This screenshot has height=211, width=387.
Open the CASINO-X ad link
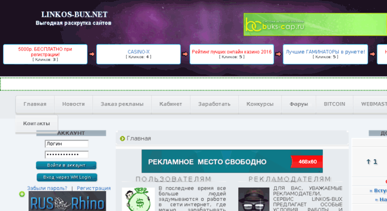[x=138, y=52]
